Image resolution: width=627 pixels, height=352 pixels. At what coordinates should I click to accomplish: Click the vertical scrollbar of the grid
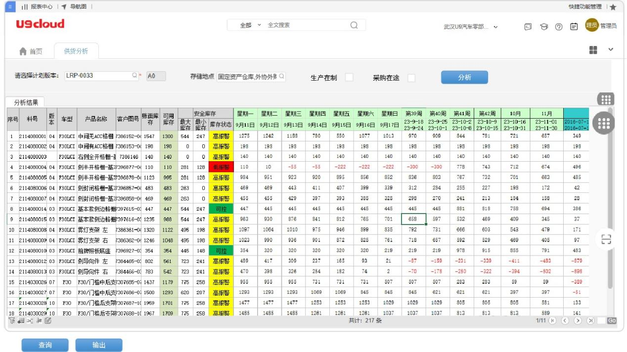610,198
